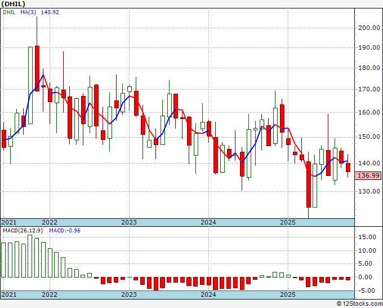Click the MACD:-0.96 value label
Screen dimensions: 383x308
[65, 231]
